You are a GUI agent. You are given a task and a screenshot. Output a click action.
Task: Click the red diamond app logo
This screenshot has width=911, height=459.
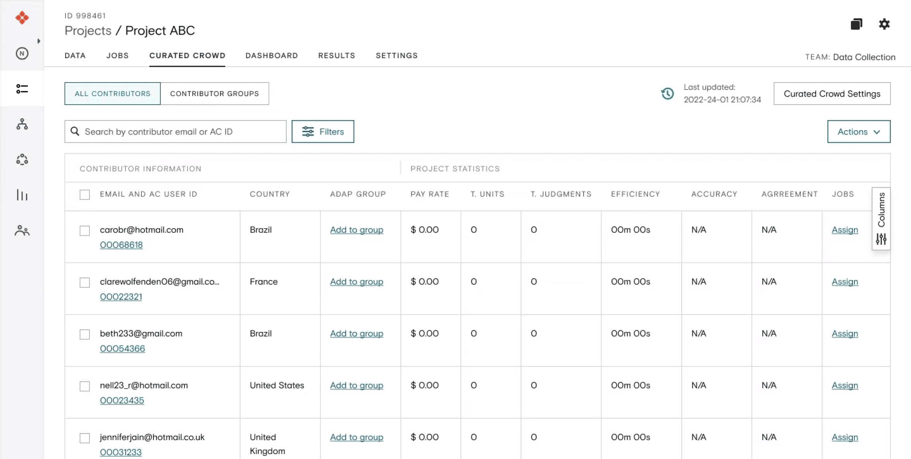(22, 17)
